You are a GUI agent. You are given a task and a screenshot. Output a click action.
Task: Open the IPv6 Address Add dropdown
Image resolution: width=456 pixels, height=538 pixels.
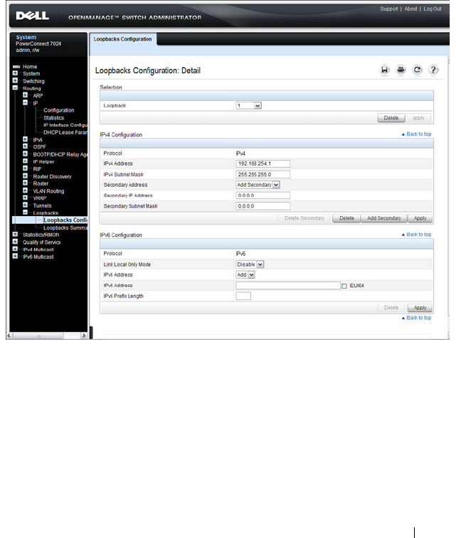(245, 275)
